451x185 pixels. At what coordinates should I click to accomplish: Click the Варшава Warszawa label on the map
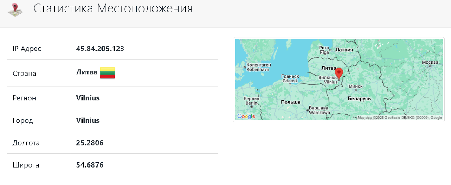point(319,110)
